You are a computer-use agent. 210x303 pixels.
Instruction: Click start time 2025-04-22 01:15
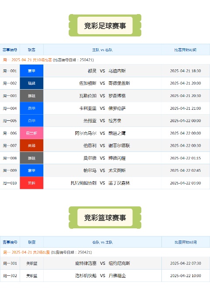click(185, 158)
